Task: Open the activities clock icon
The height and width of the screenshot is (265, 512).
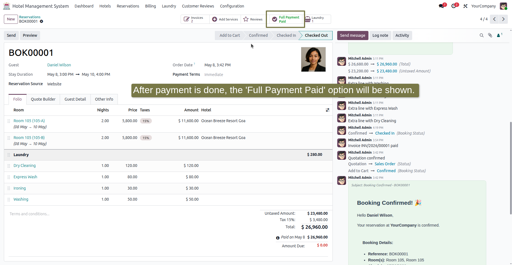Action: (x=454, y=6)
